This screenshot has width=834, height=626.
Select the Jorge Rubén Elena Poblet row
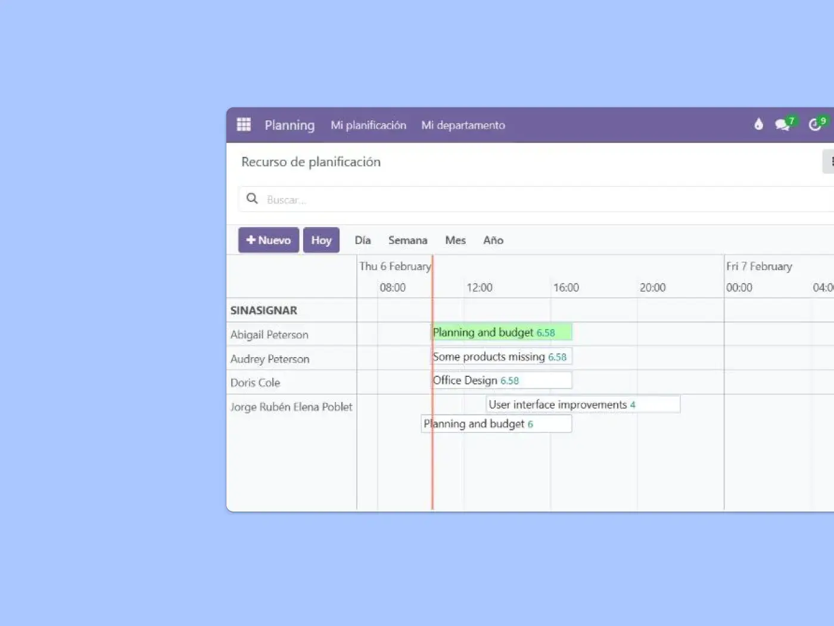click(291, 407)
